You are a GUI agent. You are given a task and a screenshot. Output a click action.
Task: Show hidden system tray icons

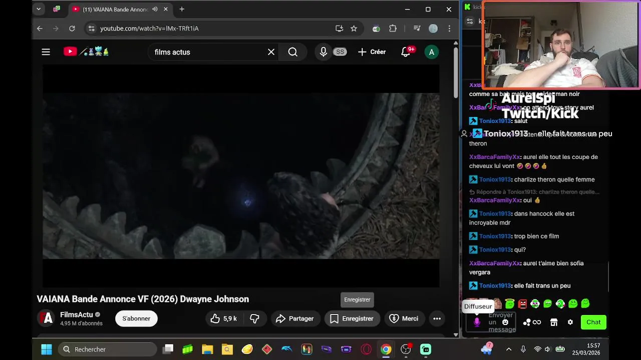tap(509, 349)
